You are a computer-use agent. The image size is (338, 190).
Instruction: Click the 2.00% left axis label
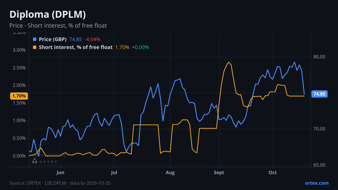19,85
